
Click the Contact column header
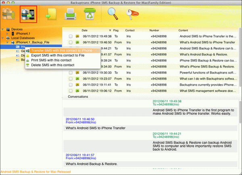[130, 30]
